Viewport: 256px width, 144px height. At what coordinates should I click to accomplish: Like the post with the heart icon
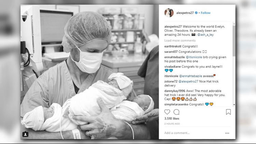pyautogui.click(x=167, y=112)
